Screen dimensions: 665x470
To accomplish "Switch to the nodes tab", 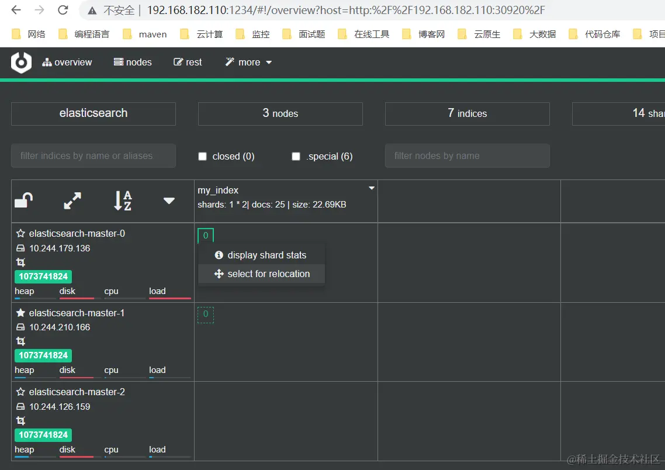I will pos(133,62).
